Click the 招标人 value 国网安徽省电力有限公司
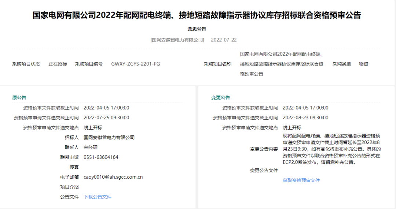The width and height of the screenshot is (396, 209). coord(109,137)
